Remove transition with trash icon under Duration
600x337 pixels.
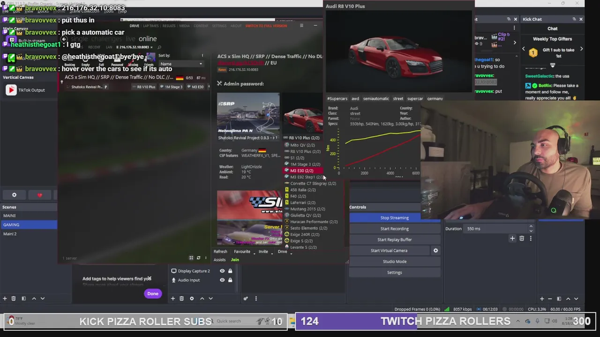[x=522, y=238]
